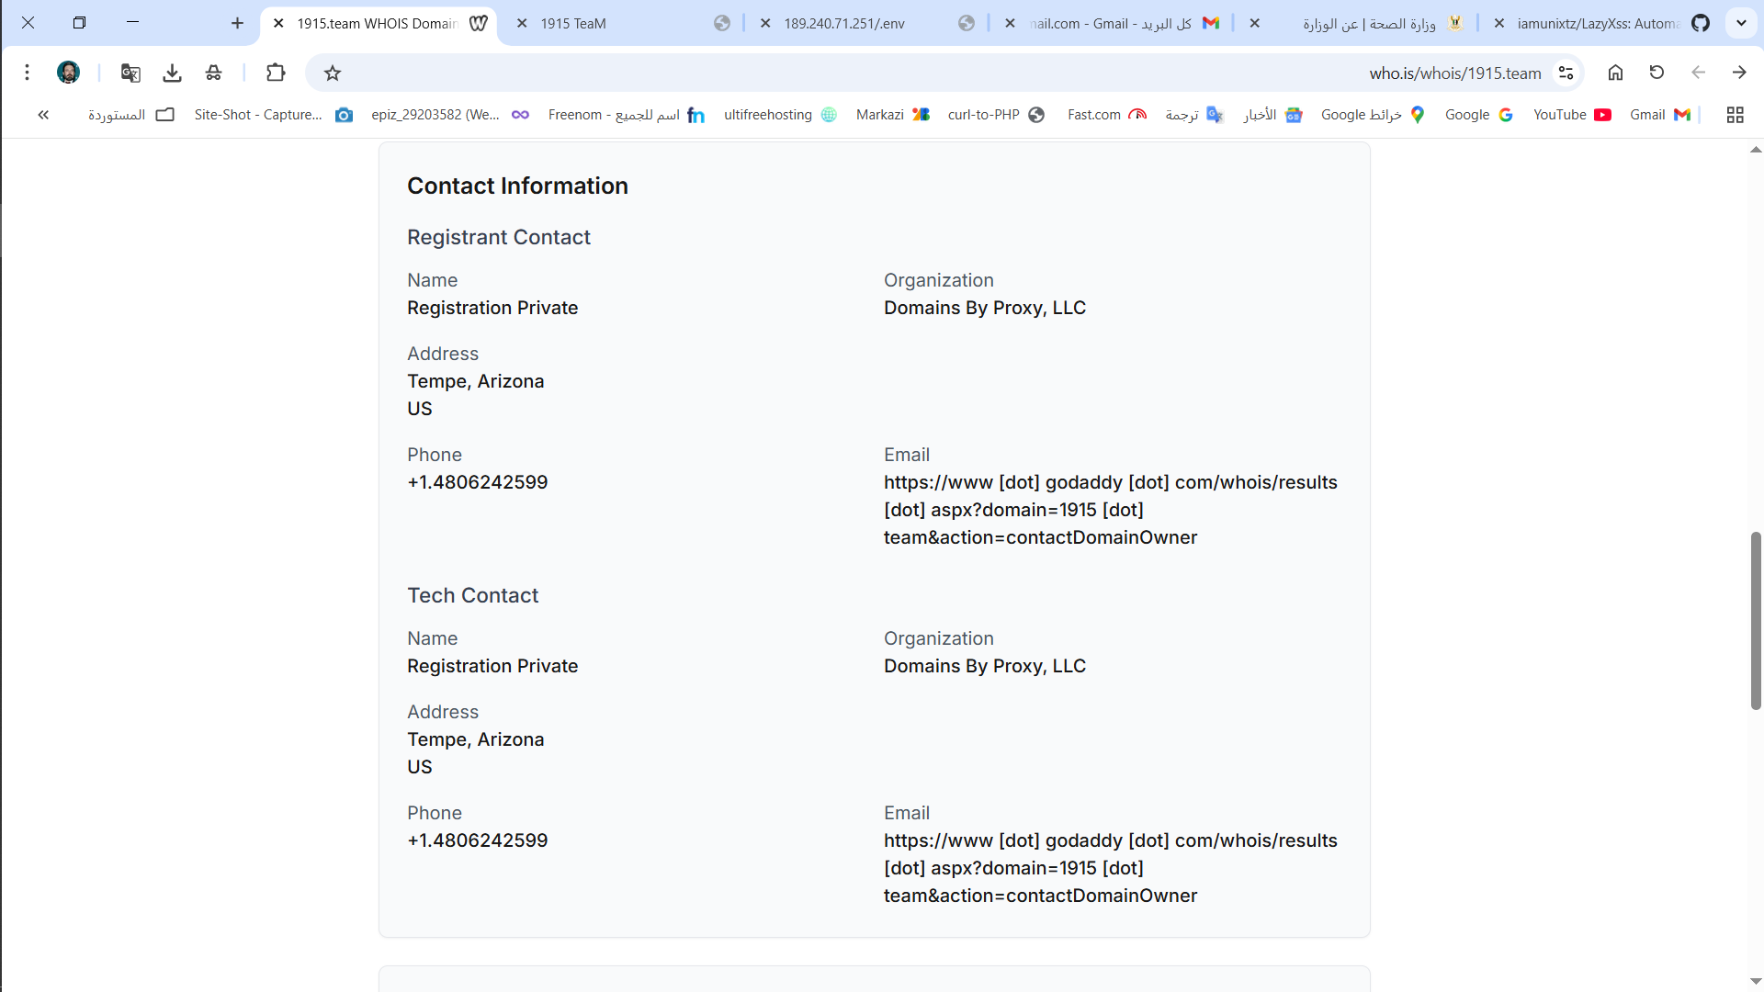Click the address bar URL who.is/whois/1915.team
1764x992 pixels.
[x=1455, y=73]
